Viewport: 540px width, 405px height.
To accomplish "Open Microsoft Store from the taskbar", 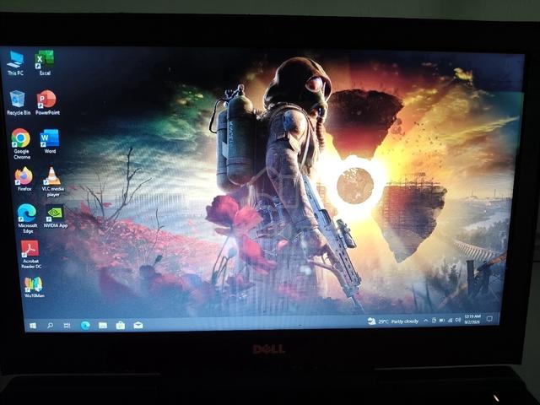I will point(121,325).
